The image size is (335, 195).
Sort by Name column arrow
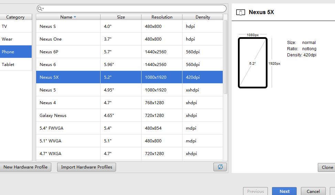point(75,17)
